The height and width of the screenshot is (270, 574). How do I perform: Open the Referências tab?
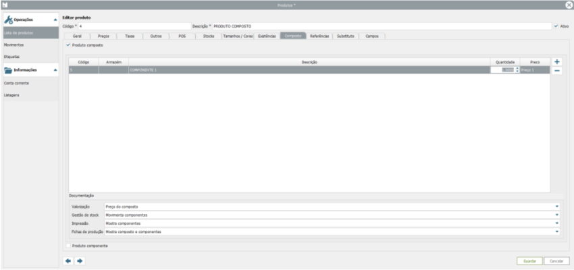319,36
